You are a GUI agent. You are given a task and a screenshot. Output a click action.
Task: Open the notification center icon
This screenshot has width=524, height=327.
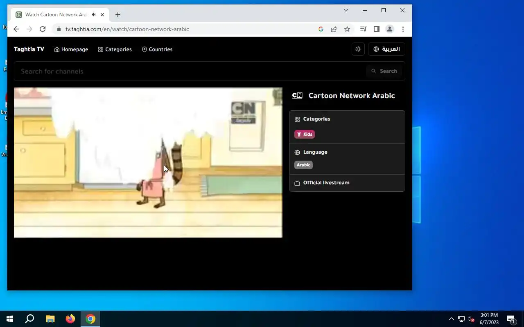point(511,319)
